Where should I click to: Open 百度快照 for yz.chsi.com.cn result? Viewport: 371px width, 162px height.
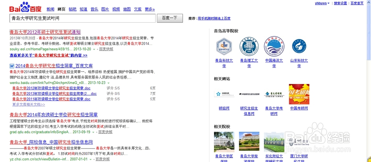102,159
